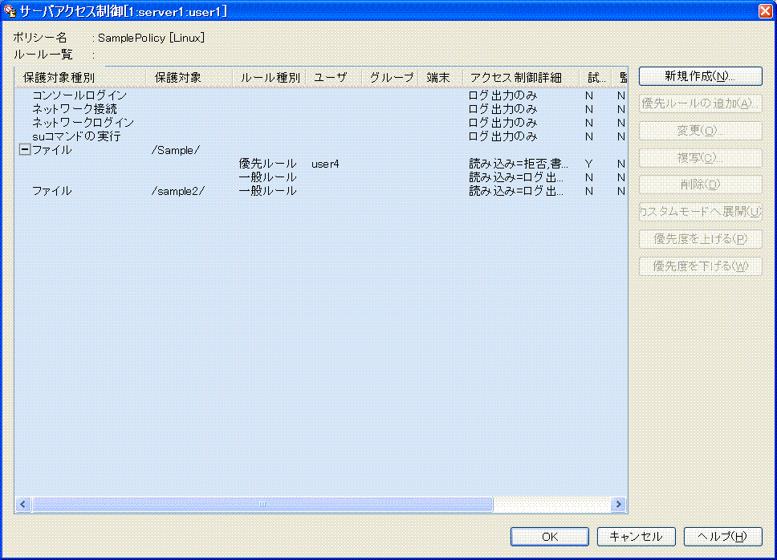The height and width of the screenshot is (560, 777).
Task: Click the カスタムモードへ展開(U) button
Action: point(700,212)
